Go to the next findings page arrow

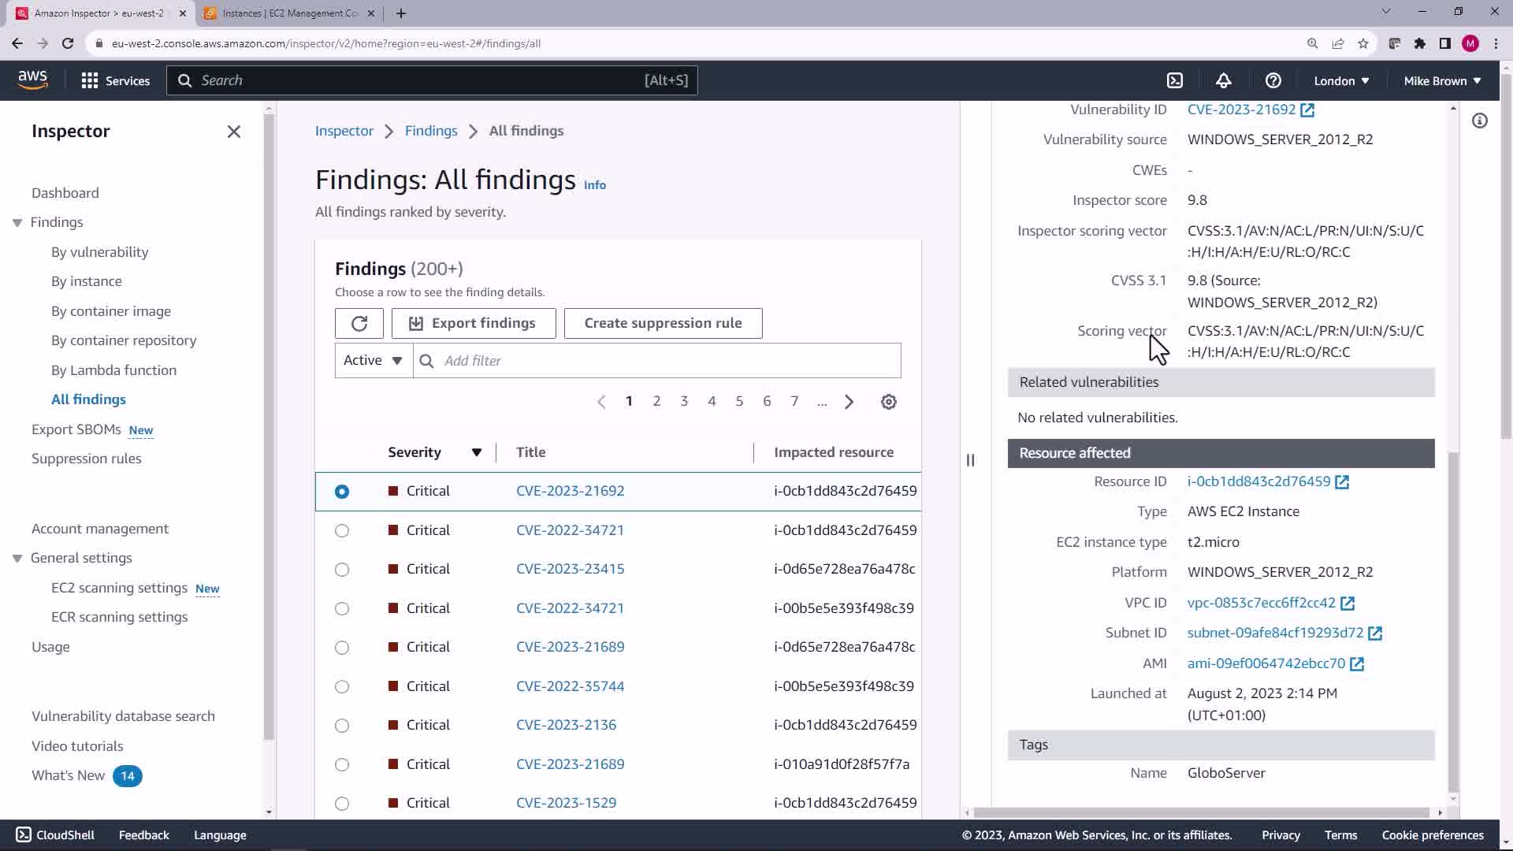point(849,402)
